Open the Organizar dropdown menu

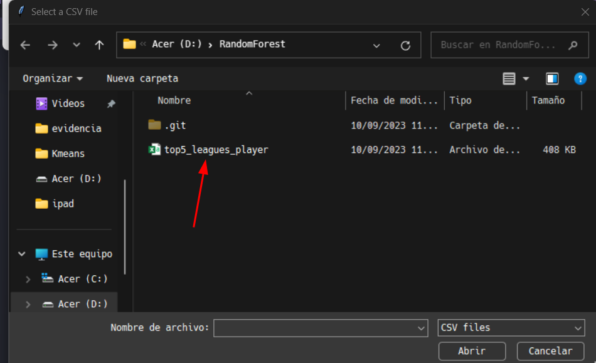(x=52, y=78)
